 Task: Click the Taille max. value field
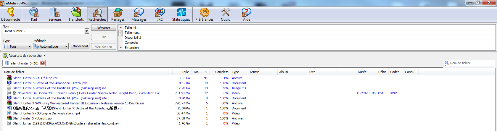(326, 33)
